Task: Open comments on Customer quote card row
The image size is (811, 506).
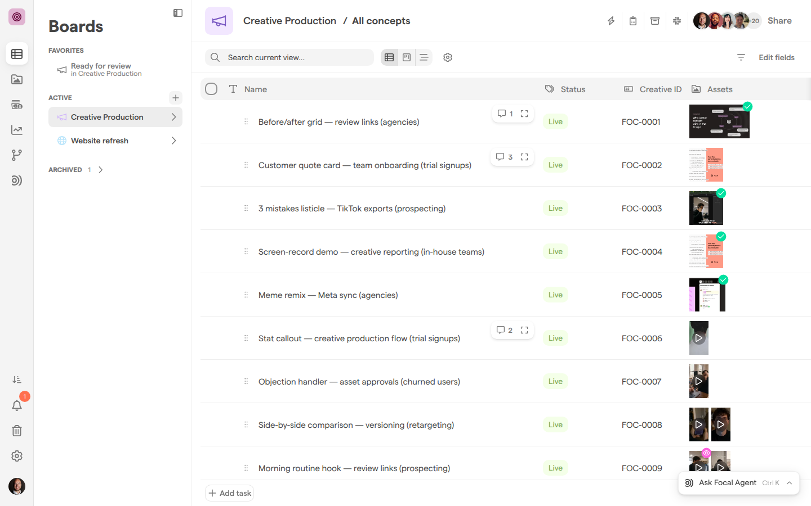Action: click(x=505, y=157)
